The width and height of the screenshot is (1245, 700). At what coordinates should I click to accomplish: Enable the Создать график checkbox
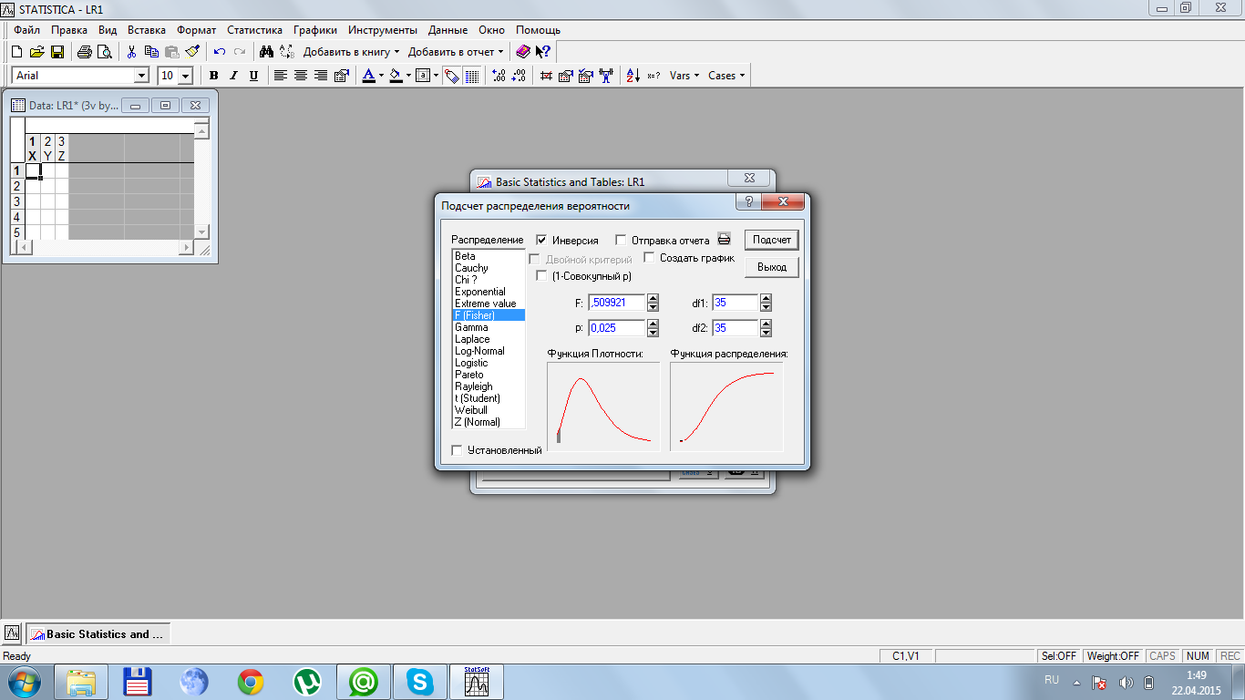tap(650, 258)
